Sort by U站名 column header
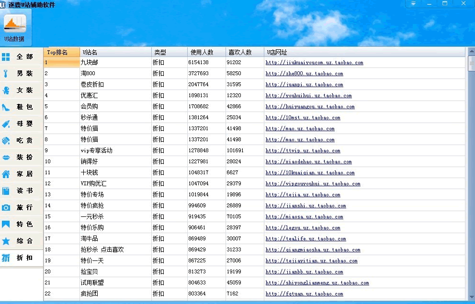The width and height of the screenshot is (475, 304). click(x=115, y=52)
